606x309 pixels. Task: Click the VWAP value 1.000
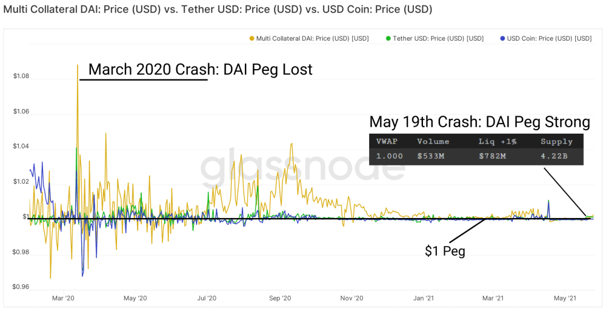[390, 156]
